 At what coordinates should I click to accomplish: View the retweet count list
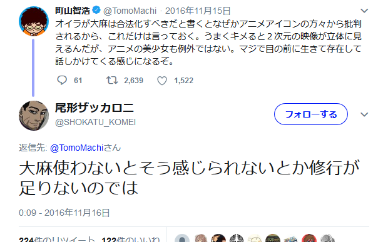tap(57, 239)
